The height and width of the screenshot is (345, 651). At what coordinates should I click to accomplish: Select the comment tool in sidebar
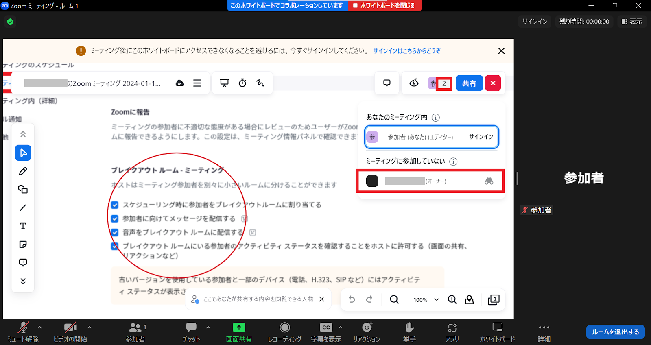[23, 262]
